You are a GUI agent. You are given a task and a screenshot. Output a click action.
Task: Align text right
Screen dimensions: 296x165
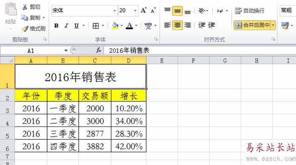(x=188, y=25)
